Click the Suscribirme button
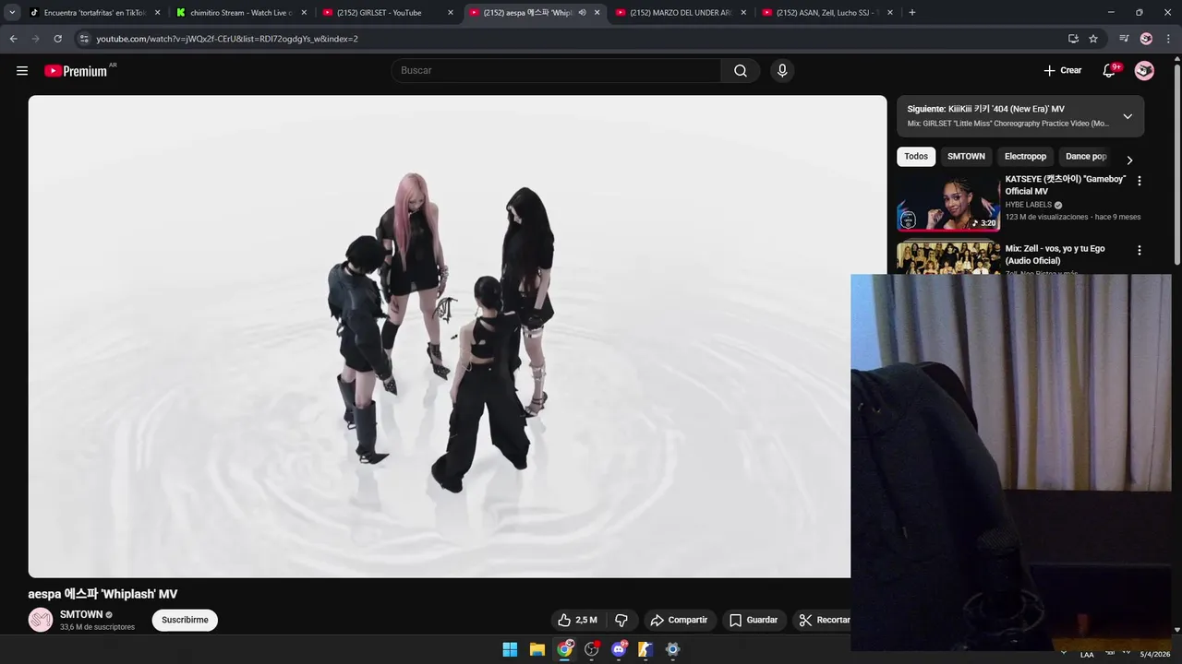Image resolution: width=1182 pixels, height=664 pixels. (185, 620)
